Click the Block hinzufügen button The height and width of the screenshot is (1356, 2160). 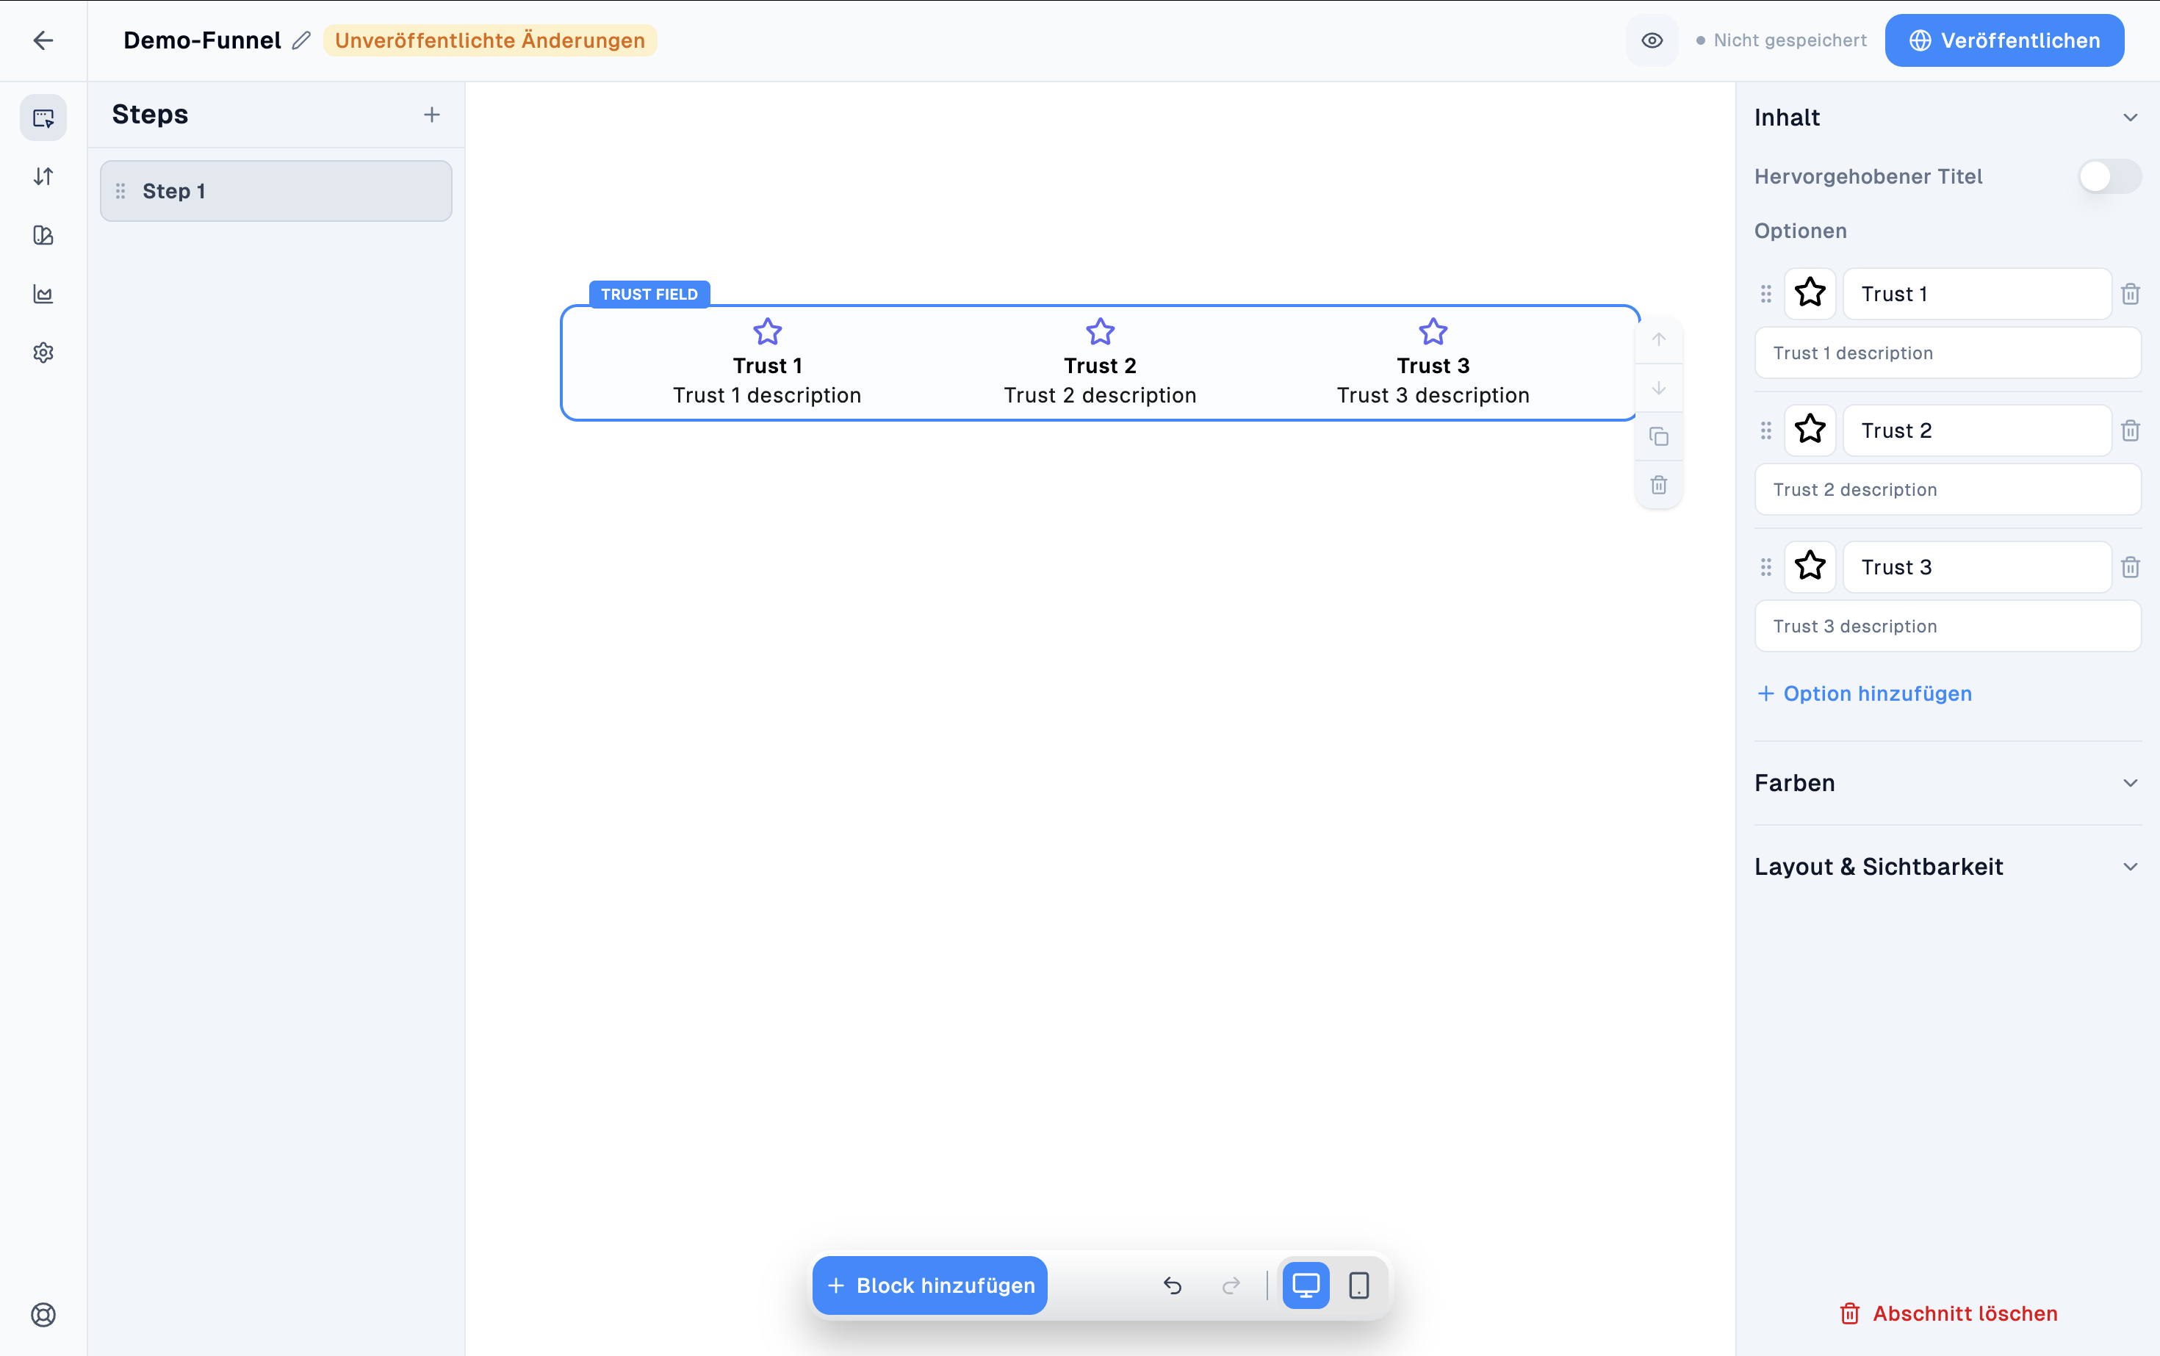pyautogui.click(x=929, y=1285)
